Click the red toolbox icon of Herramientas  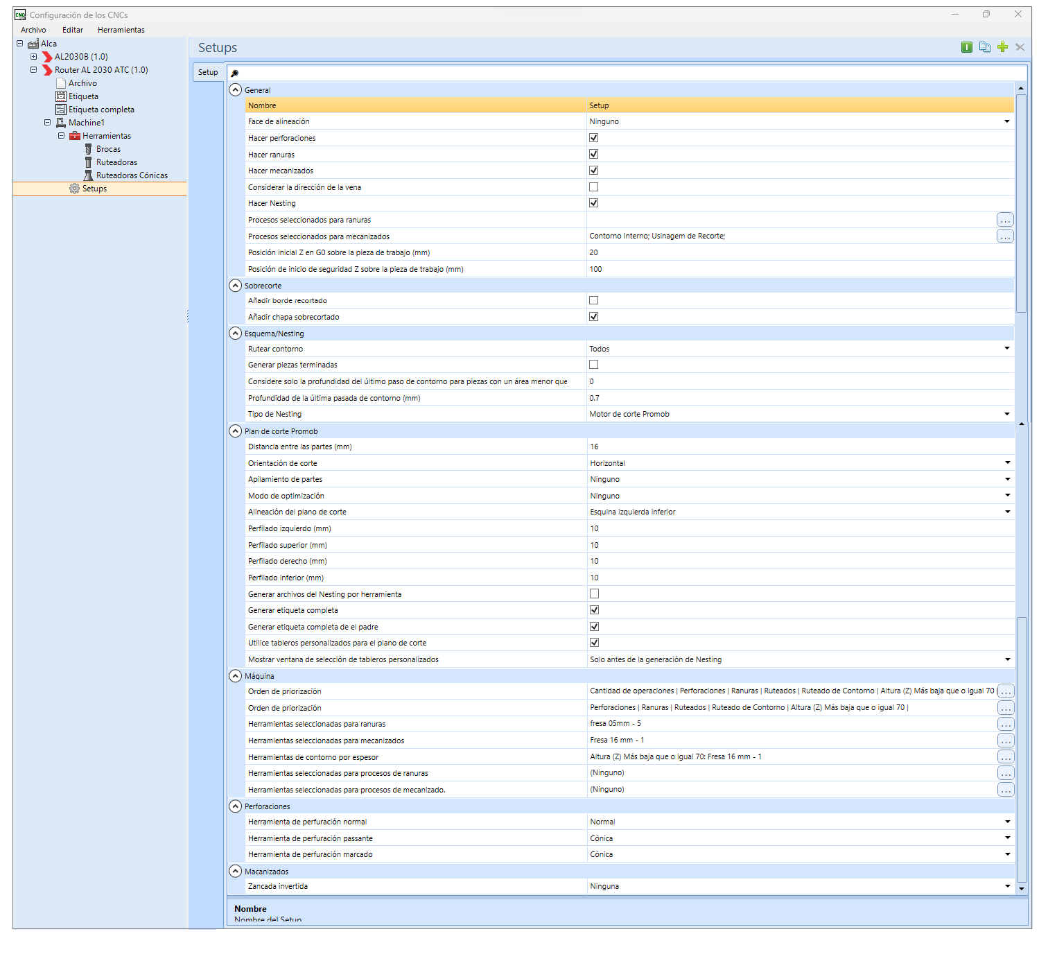coord(75,136)
